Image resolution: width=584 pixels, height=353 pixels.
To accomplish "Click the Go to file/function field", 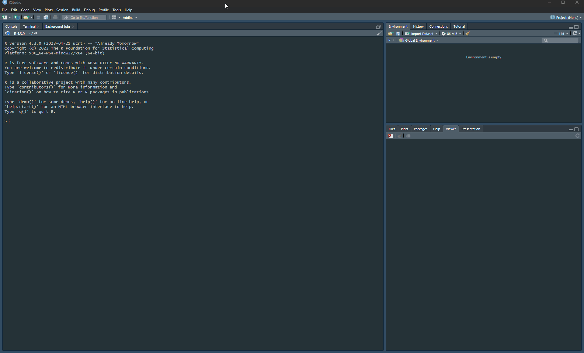I will pos(84,18).
